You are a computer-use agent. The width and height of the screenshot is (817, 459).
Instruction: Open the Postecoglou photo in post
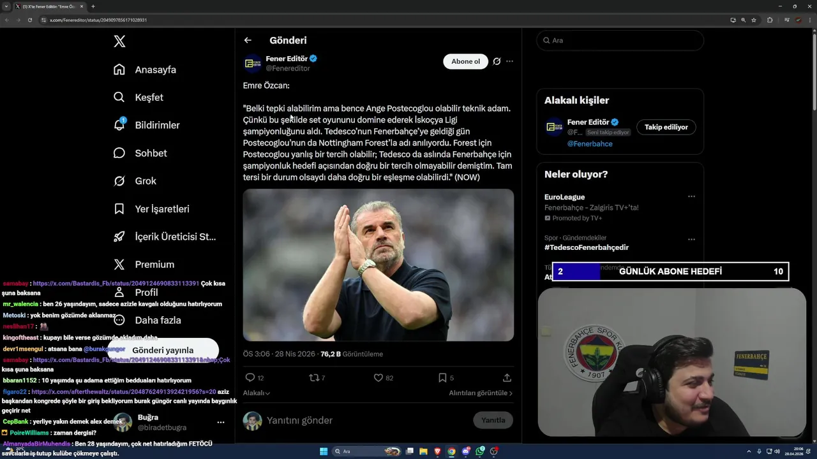pos(378,265)
